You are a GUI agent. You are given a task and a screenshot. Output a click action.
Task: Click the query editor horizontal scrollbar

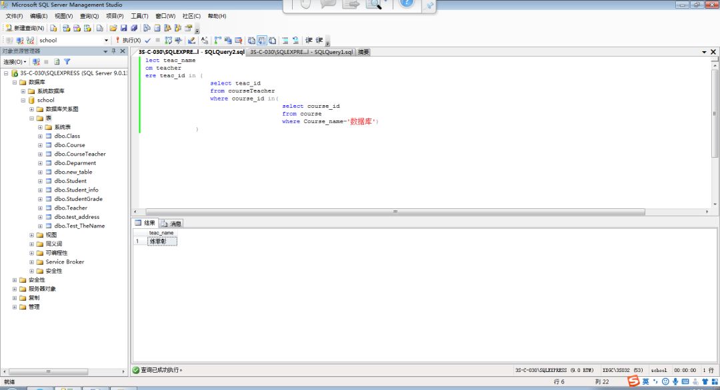click(395, 212)
